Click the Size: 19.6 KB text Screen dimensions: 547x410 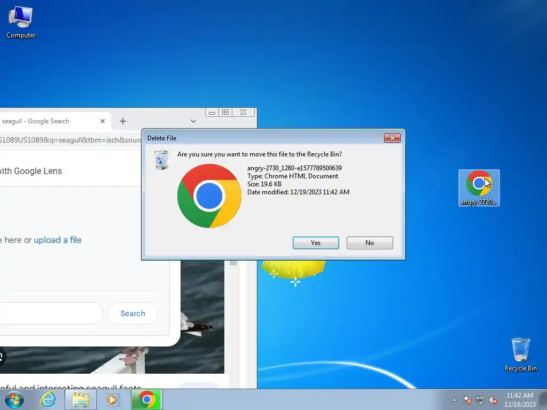point(264,184)
